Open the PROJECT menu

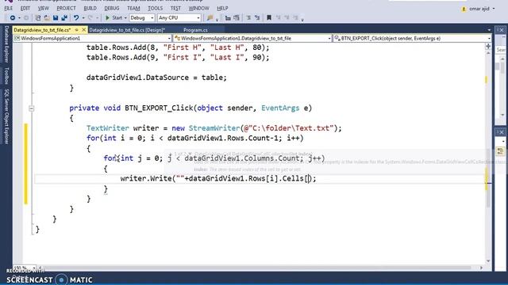tap(66, 8)
